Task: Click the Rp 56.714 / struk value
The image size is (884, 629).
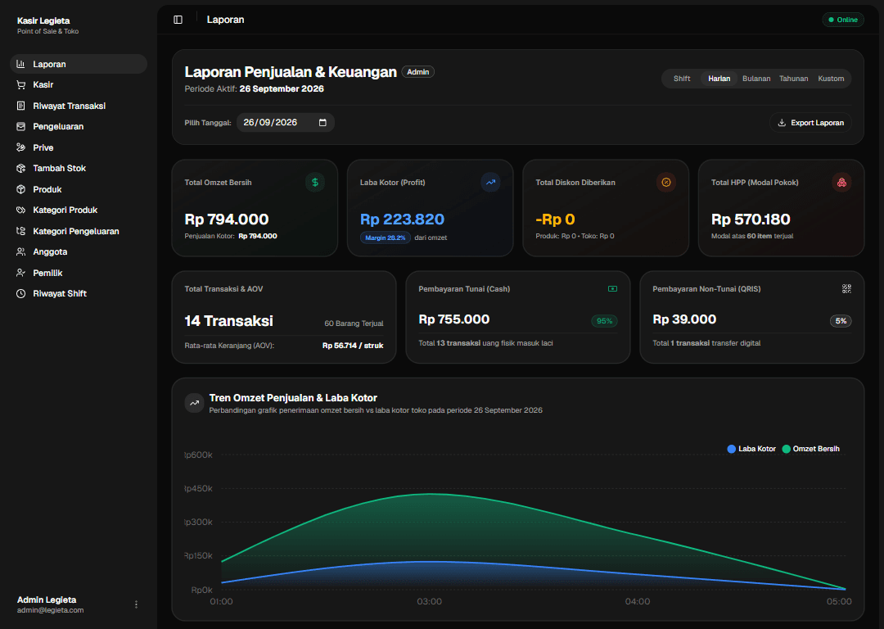Action: [353, 346]
